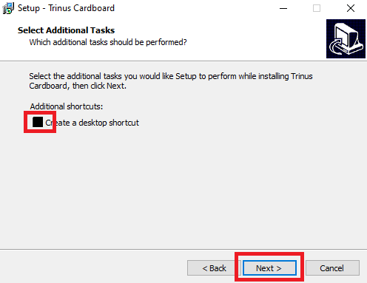Click the computer wizard image in header
Screen dimensions: 367x283
click(x=346, y=38)
